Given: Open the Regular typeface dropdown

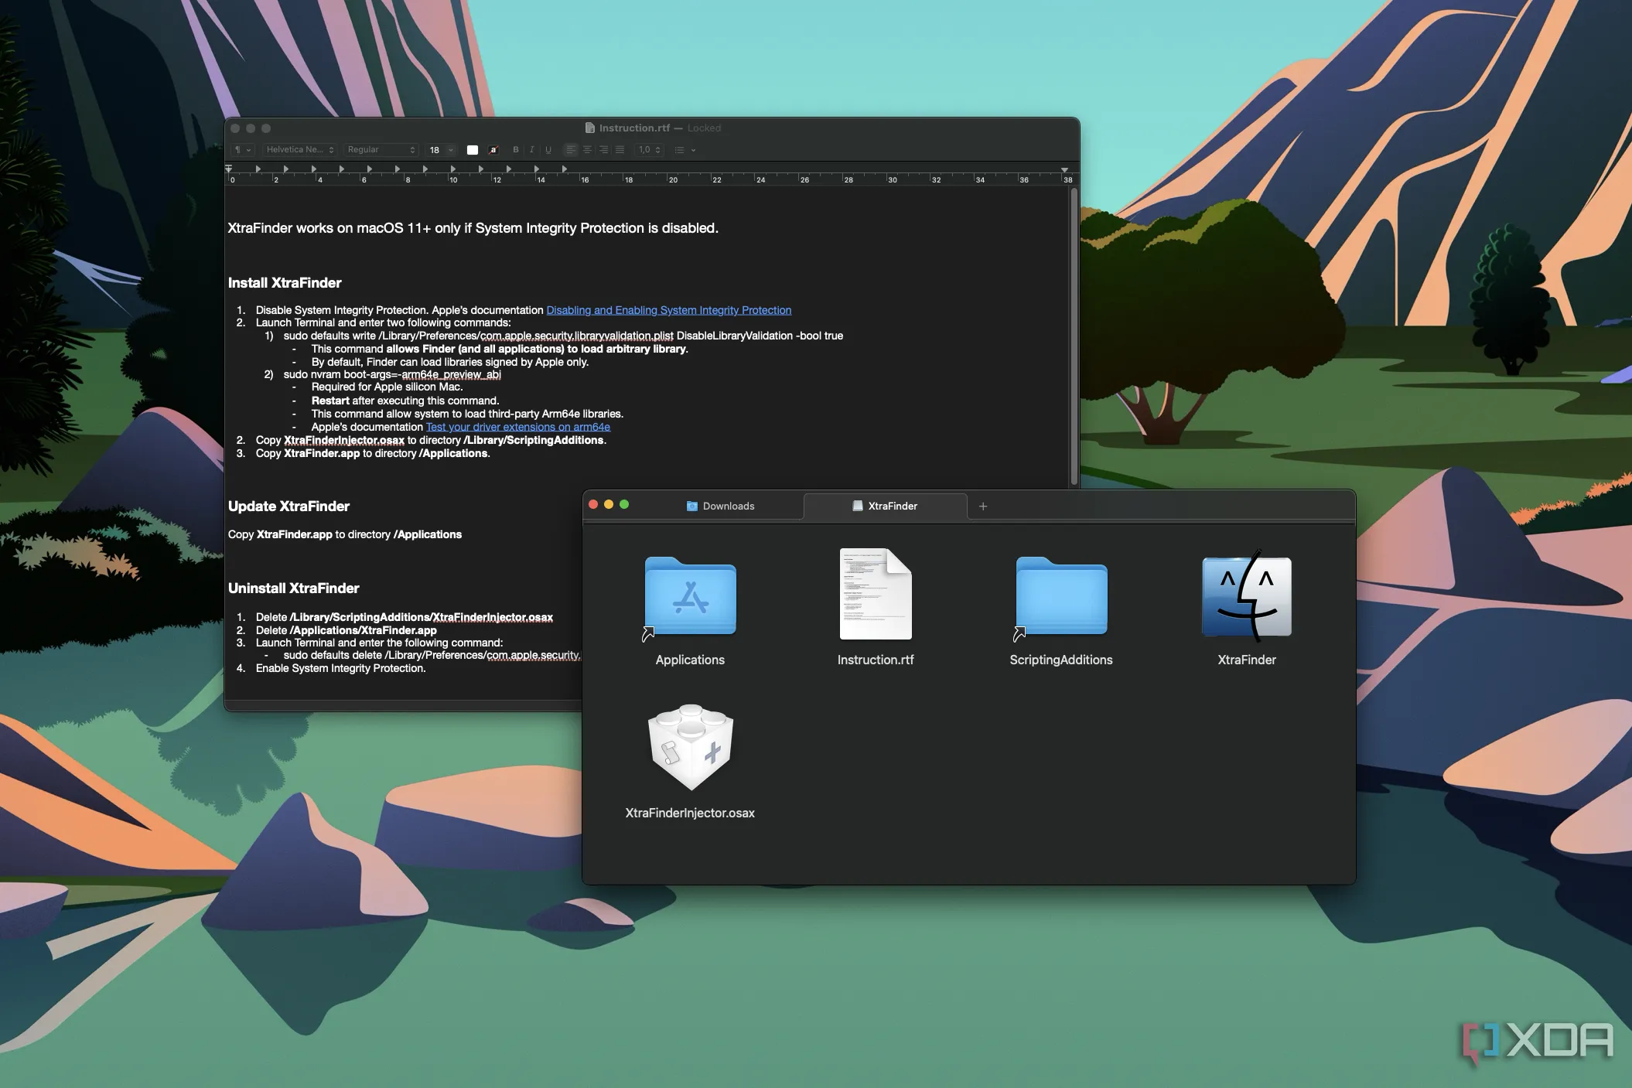Looking at the screenshot, I should tap(381, 150).
